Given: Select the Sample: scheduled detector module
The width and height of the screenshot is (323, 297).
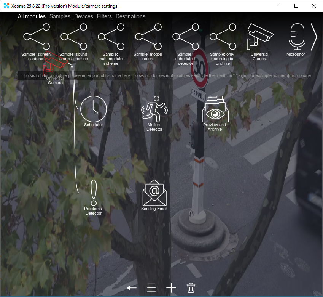Looking at the screenshot, I should [185, 36].
